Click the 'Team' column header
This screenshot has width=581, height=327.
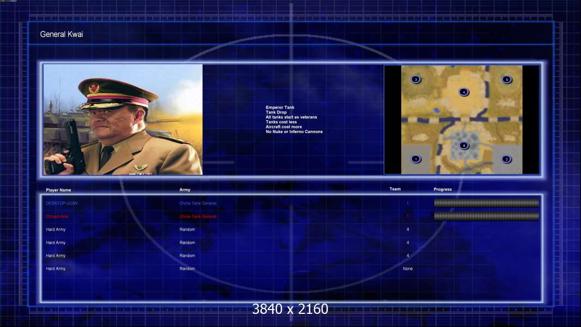point(395,189)
